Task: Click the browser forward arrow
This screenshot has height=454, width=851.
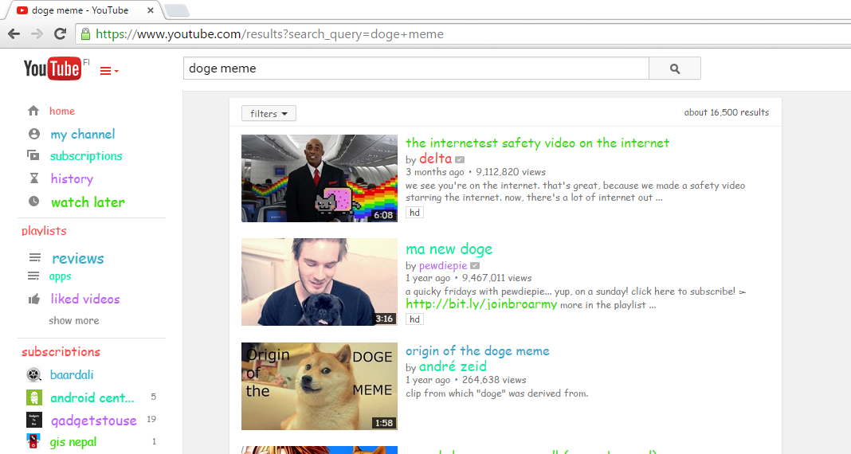Action: pos(37,34)
